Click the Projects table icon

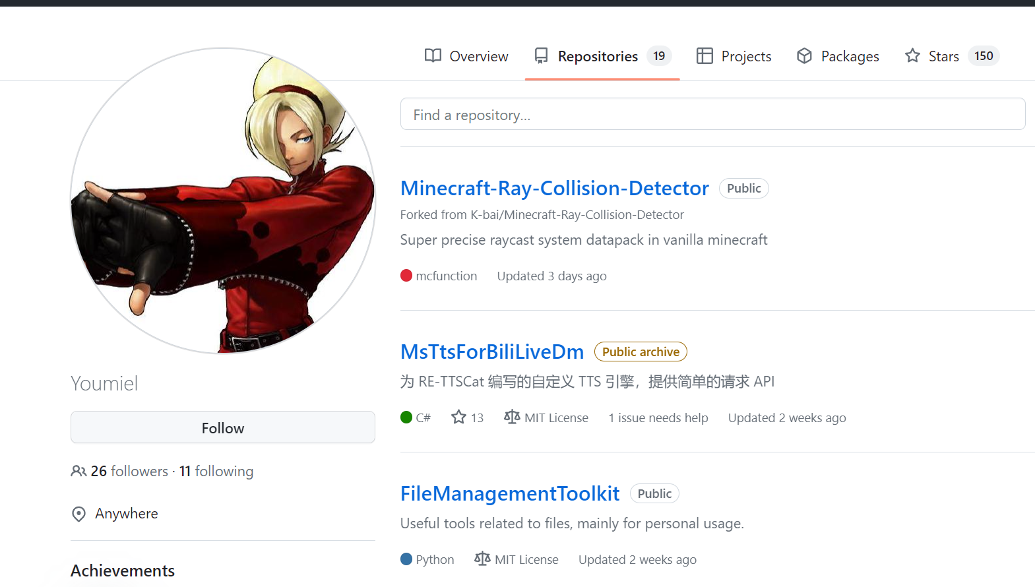point(705,56)
